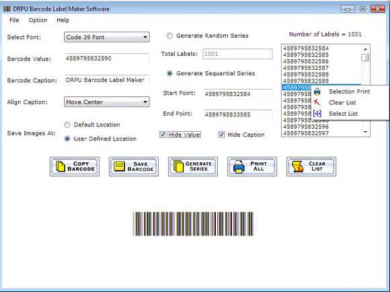
Task: Click the Save Barcode button
Action: point(134,167)
